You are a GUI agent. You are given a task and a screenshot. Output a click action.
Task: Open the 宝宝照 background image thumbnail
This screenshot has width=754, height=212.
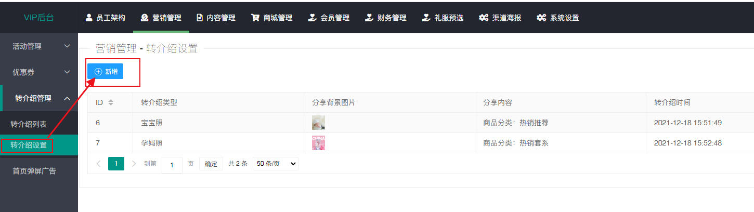pos(318,123)
